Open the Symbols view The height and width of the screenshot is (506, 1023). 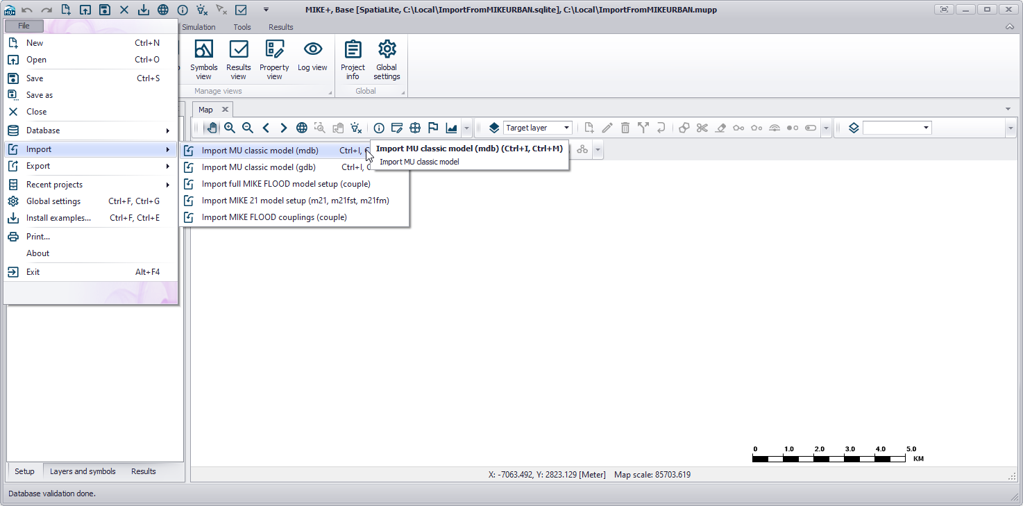pyautogui.click(x=204, y=60)
